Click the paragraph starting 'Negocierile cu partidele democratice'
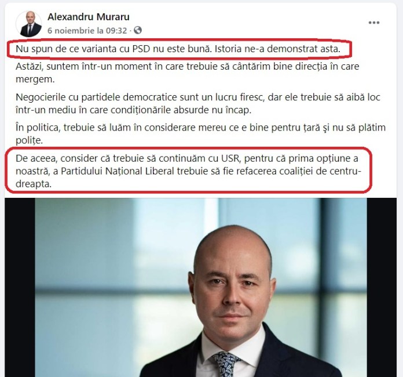403x377 pixels. pyautogui.click(x=198, y=103)
